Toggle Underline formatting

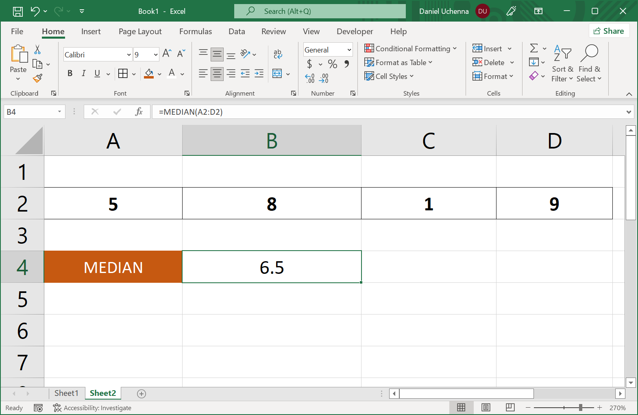(97, 73)
